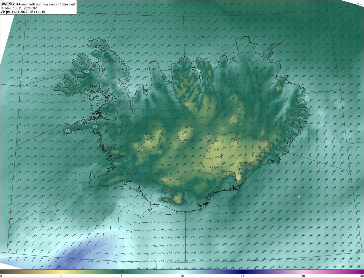Click the 3.8 value label on the map

tap(279, 89)
